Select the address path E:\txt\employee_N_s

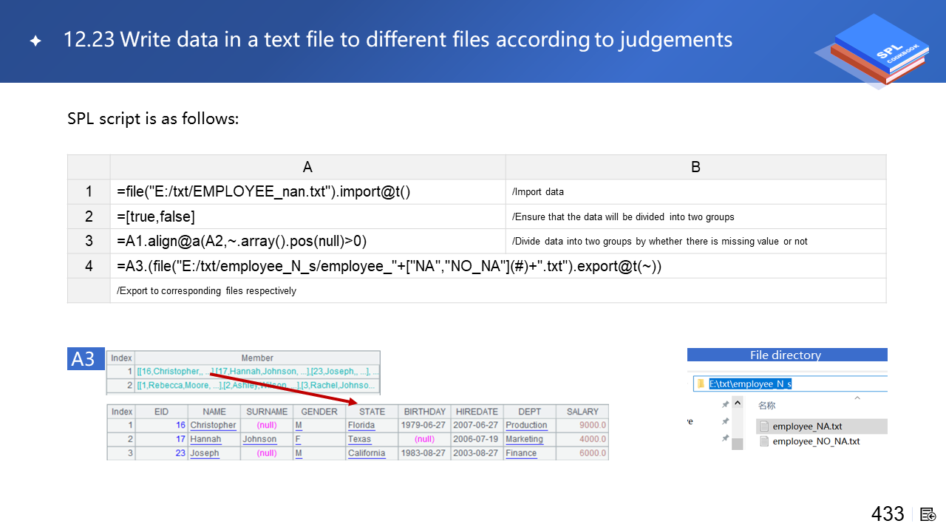click(x=750, y=384)
